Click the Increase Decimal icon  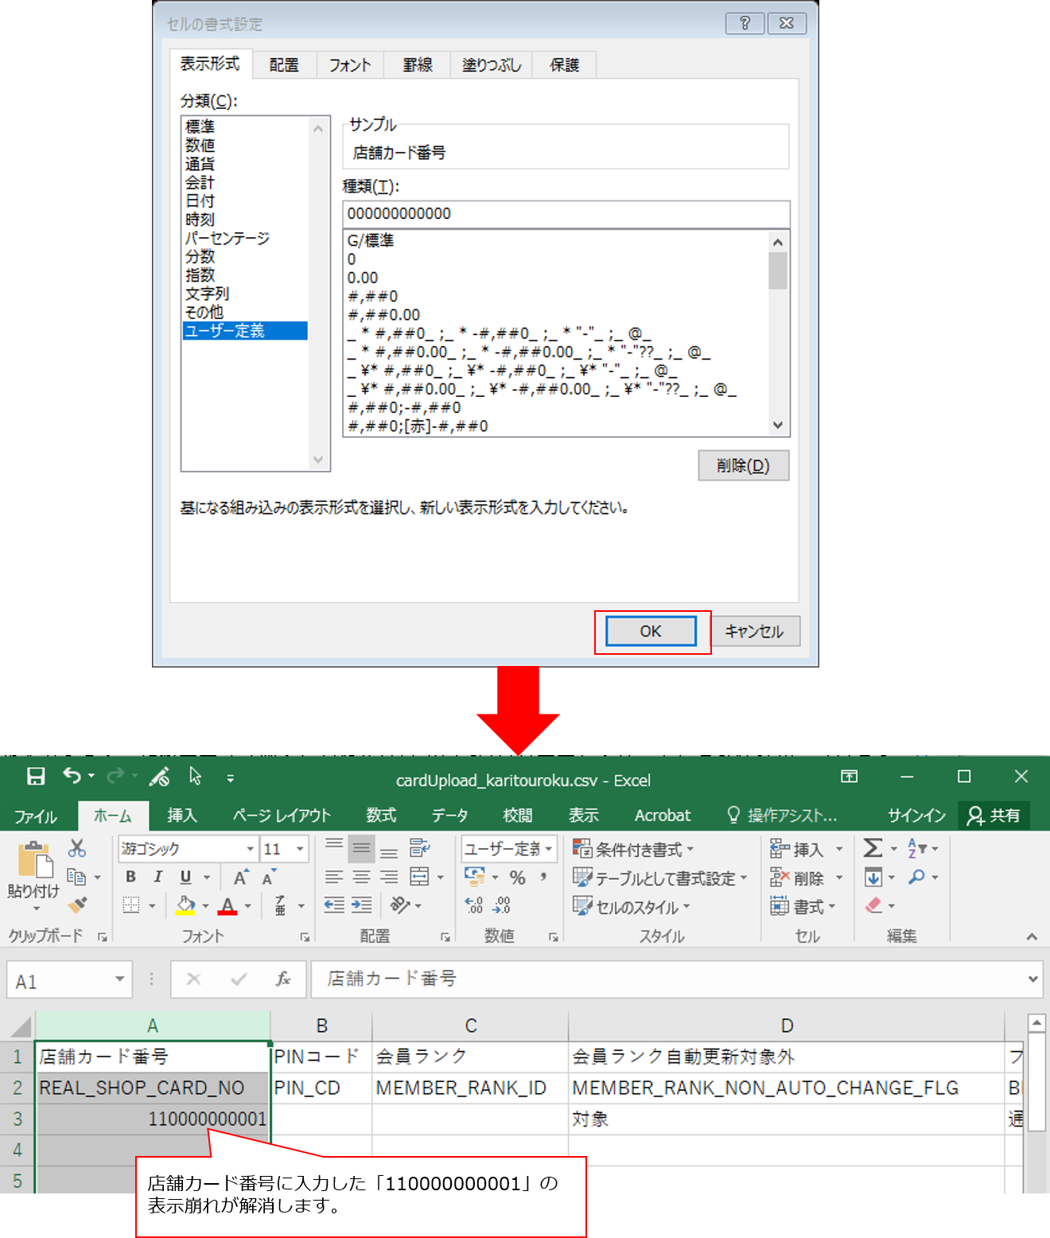click(x=474, y=905)
